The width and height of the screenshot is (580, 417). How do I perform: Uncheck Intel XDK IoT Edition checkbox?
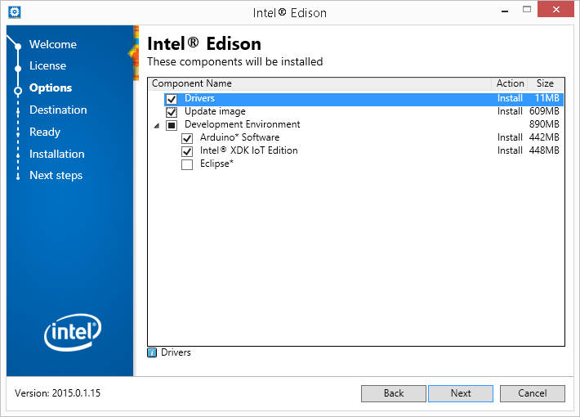187,151
